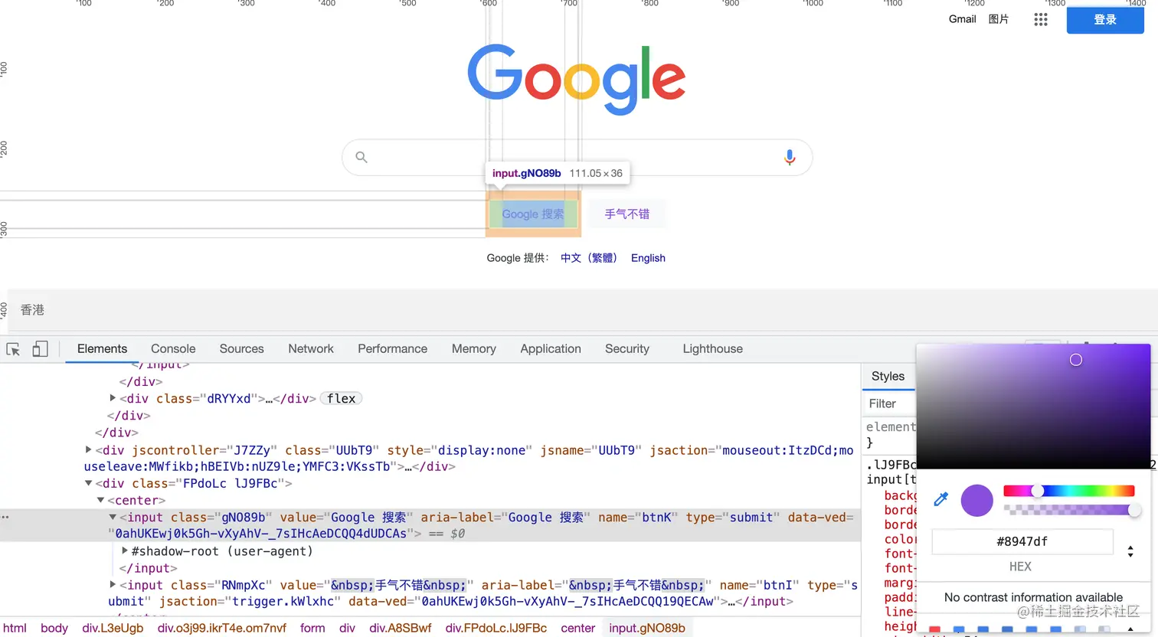Collapse the input gNO89b node
Image resolution: width=1158 pixels, height=637 pixels.
click(x=113, y=518)
